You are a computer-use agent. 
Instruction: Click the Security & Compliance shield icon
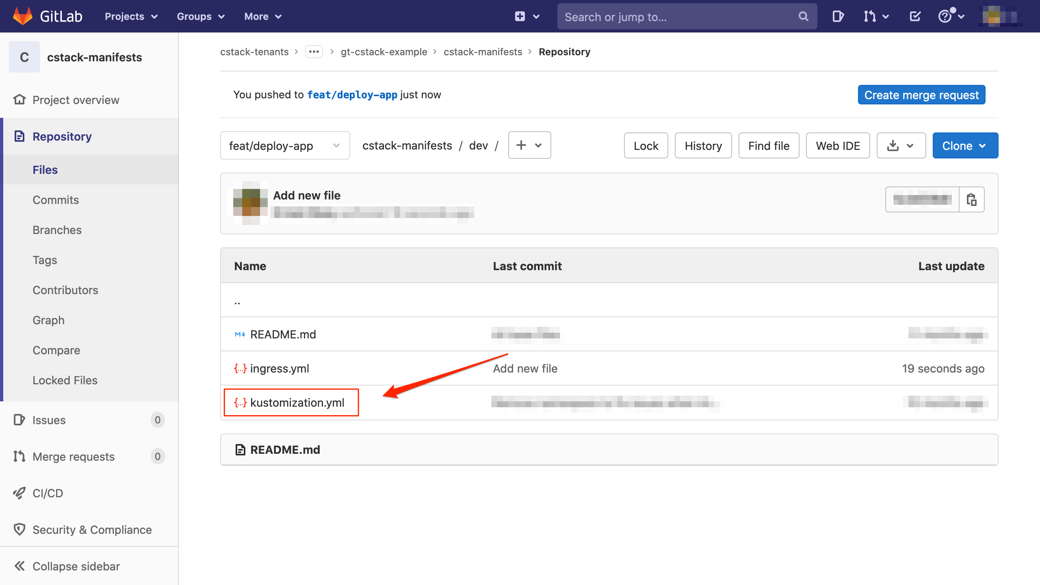20,529
